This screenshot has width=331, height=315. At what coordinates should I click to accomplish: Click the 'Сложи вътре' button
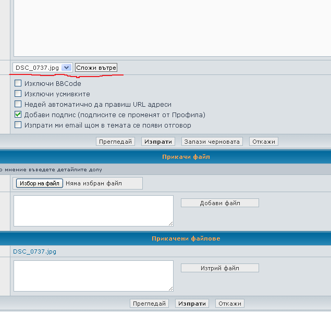click(96, 68)
